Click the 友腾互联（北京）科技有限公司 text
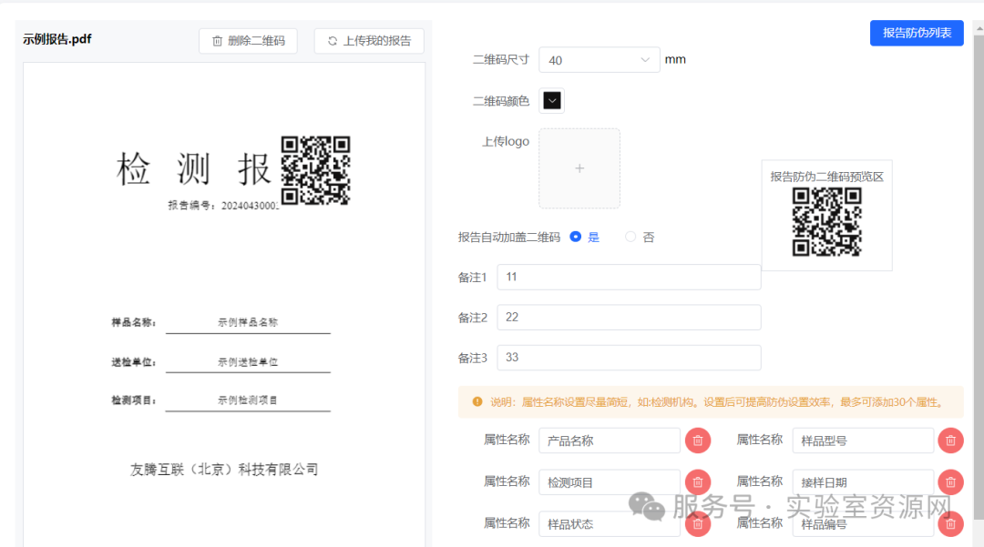This screenshot has height=547, width=984. (x=224, y=470)
